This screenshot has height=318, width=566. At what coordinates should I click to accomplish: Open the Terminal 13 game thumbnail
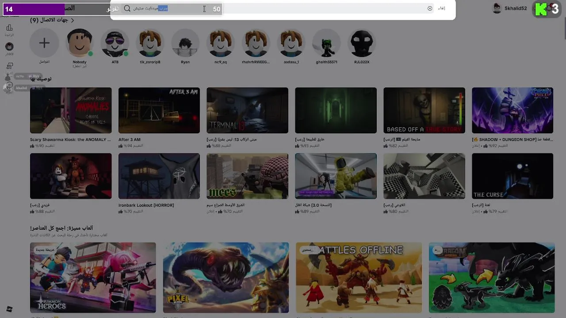pyautogui.click(x=247, y=110)
